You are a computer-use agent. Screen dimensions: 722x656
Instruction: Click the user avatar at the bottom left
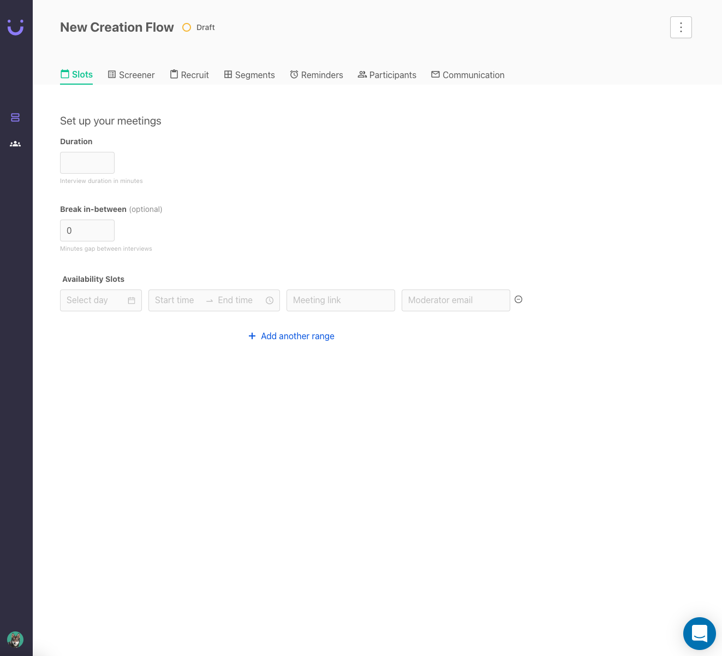click(x=15, y=639)
